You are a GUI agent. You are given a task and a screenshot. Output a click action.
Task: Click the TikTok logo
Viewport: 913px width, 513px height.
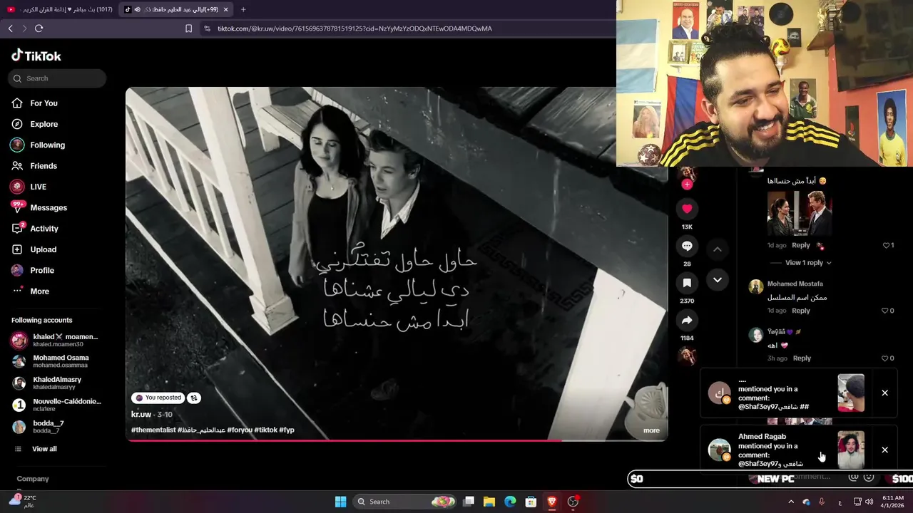[36, 56]
